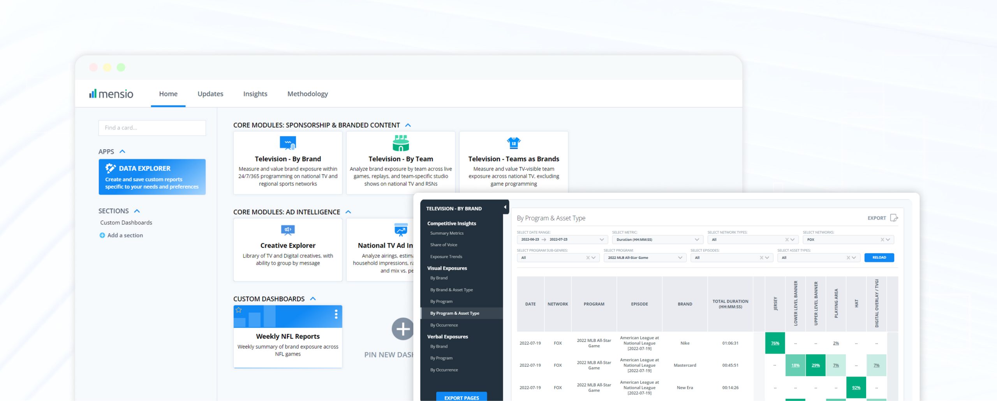997x401 pixels.
Task: Click the Pin New Dashboard plus circle
Action: click(403, 329)
